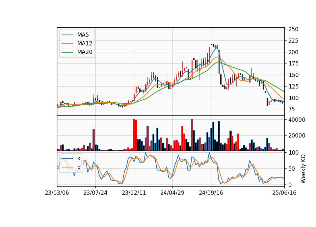Viewport: 316px width, 227px height.
Task: Click the 23/12/11 date axis label
Action: tap(134, 193)
